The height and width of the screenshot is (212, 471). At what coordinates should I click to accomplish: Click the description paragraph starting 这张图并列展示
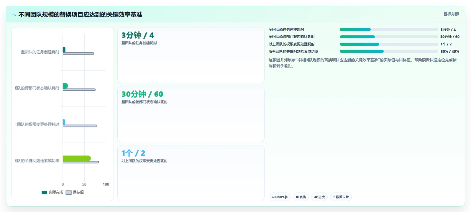click(x=362, y=63)
